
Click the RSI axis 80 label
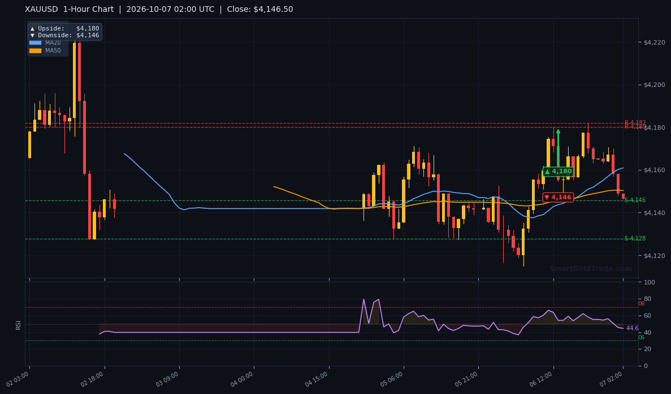click(x=647, y=299)
